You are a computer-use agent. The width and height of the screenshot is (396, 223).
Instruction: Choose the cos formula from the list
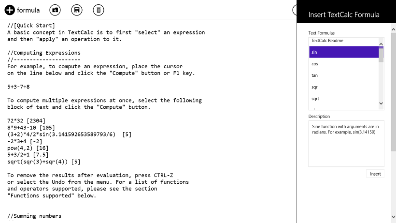pyautogui.click(x=344, y=64)
